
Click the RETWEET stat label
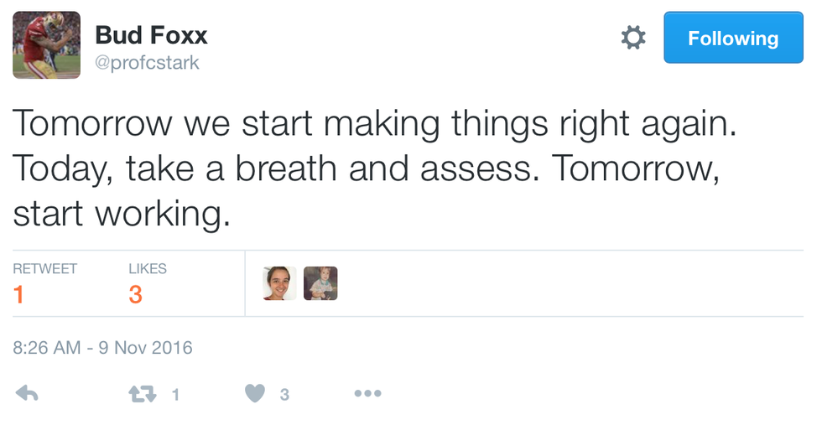pyautogui.click(x=45, y=269)
